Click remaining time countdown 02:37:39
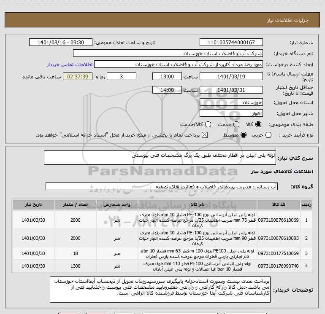The height and width of the screenshot is (314, 325). click(78, 76)
